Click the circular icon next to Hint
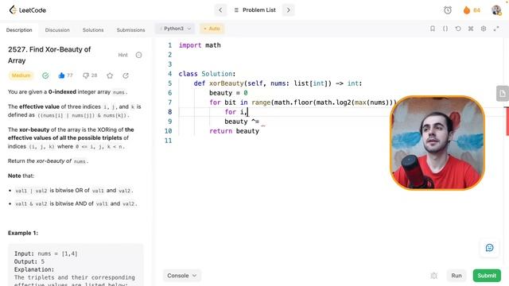Screen dimensions: 509x286 pyautogui.click(x=138, y=55)
